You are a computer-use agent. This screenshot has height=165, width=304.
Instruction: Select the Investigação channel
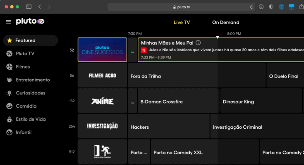click(x=103, y=126)
